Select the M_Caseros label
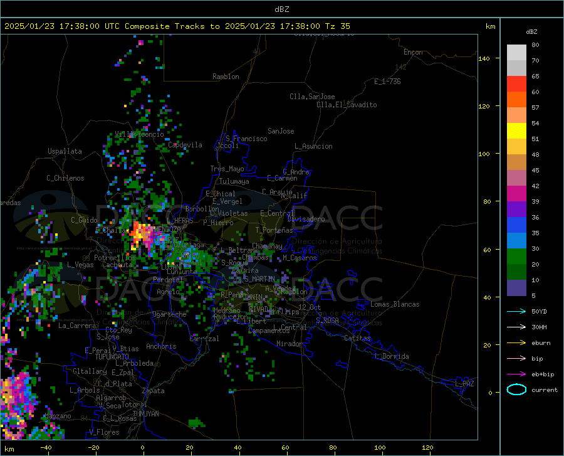Viewport: 564px width, 456px height. point(300,258)
